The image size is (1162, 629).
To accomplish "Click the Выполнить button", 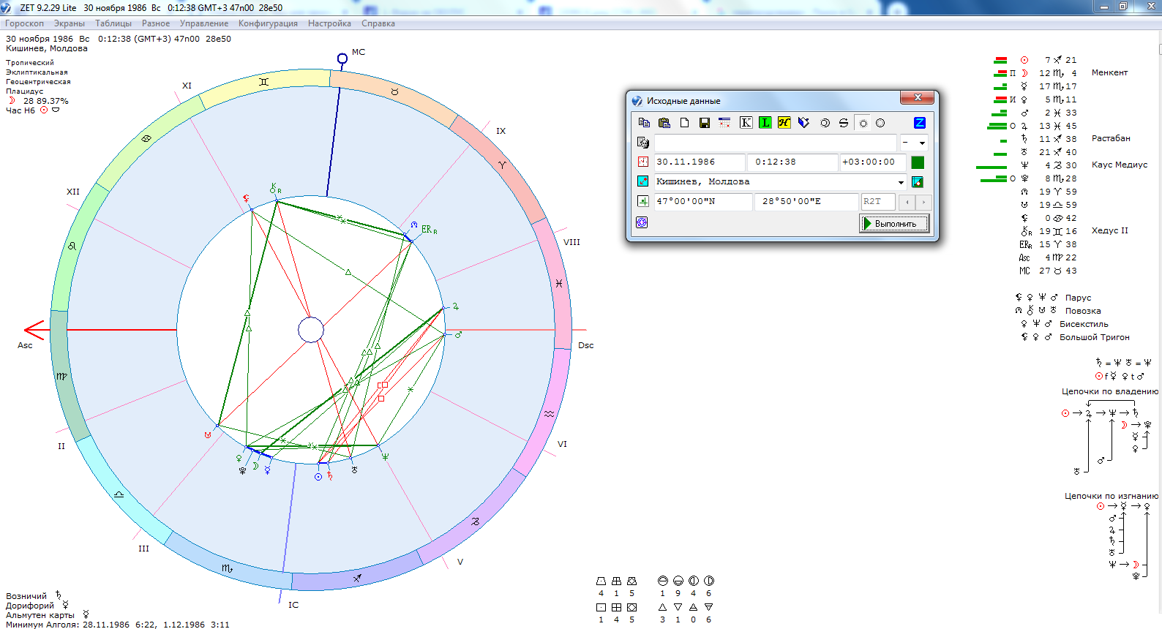I will [894, 223].
